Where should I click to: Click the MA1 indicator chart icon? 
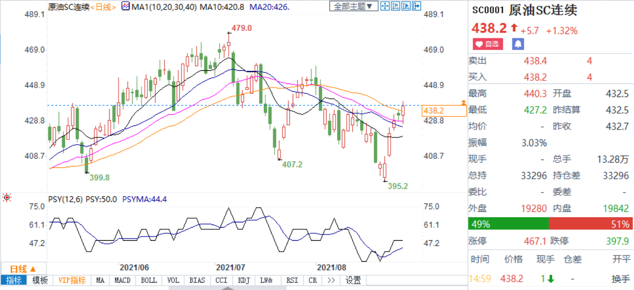click(125, 7)
